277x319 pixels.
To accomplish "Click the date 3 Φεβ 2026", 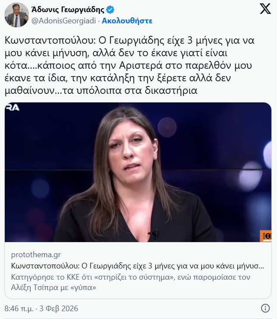I will coord(59,309).
